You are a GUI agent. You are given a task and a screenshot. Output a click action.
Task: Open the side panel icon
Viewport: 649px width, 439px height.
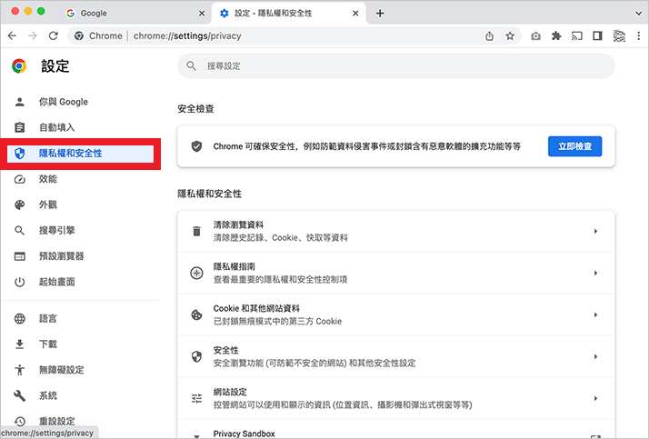[597, 36]
